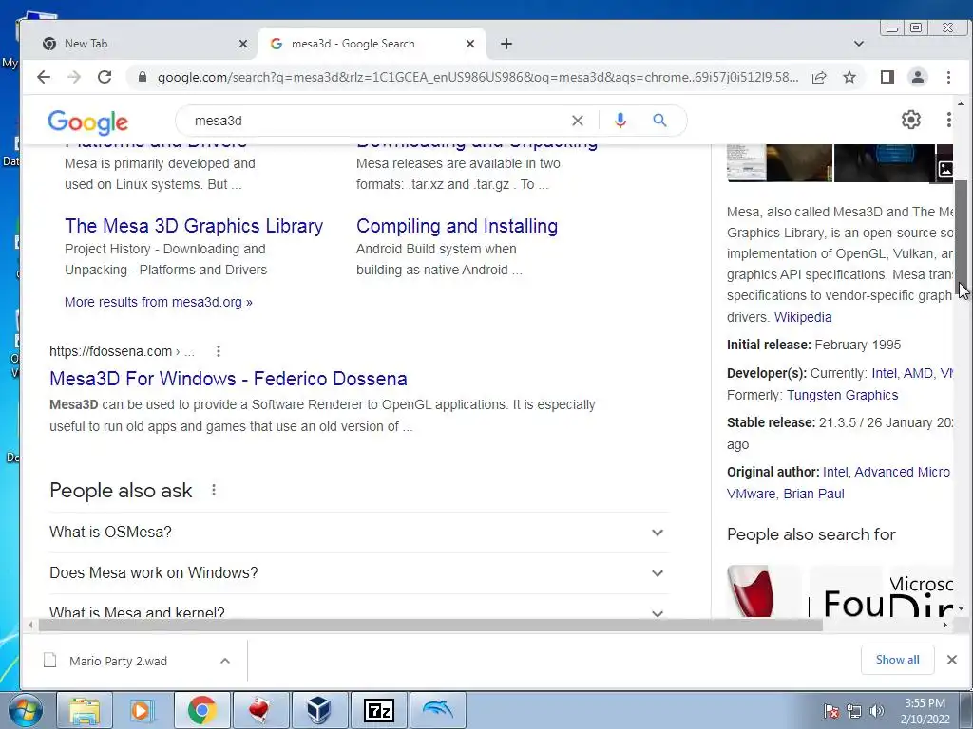
Task: Open People also ask options menu
Action: tap(214, 491)
